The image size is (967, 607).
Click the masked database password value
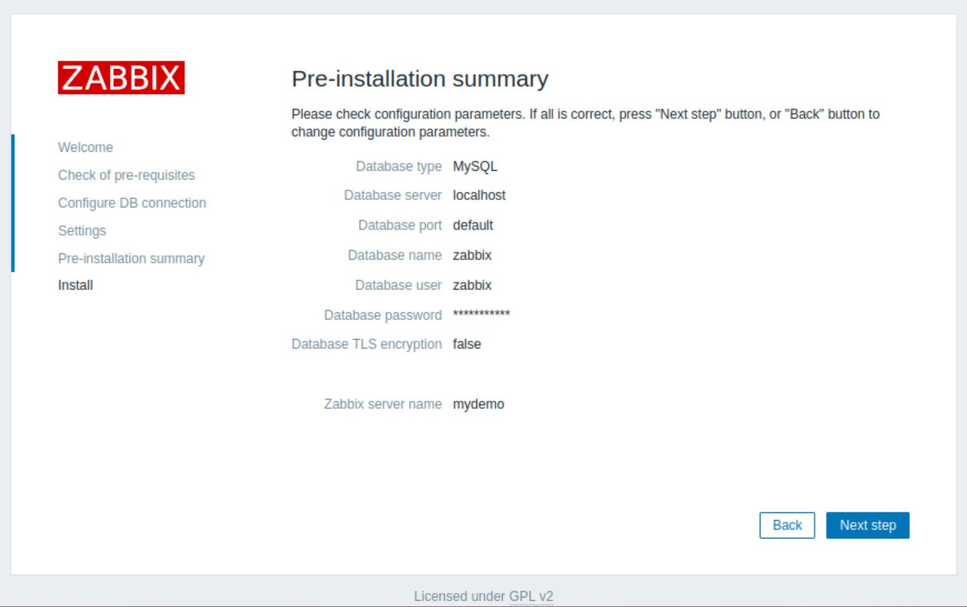(x=481, y=314)
